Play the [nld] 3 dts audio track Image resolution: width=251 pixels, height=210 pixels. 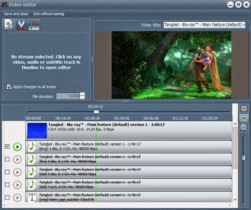pyautogui.click(x=18, y=172)
